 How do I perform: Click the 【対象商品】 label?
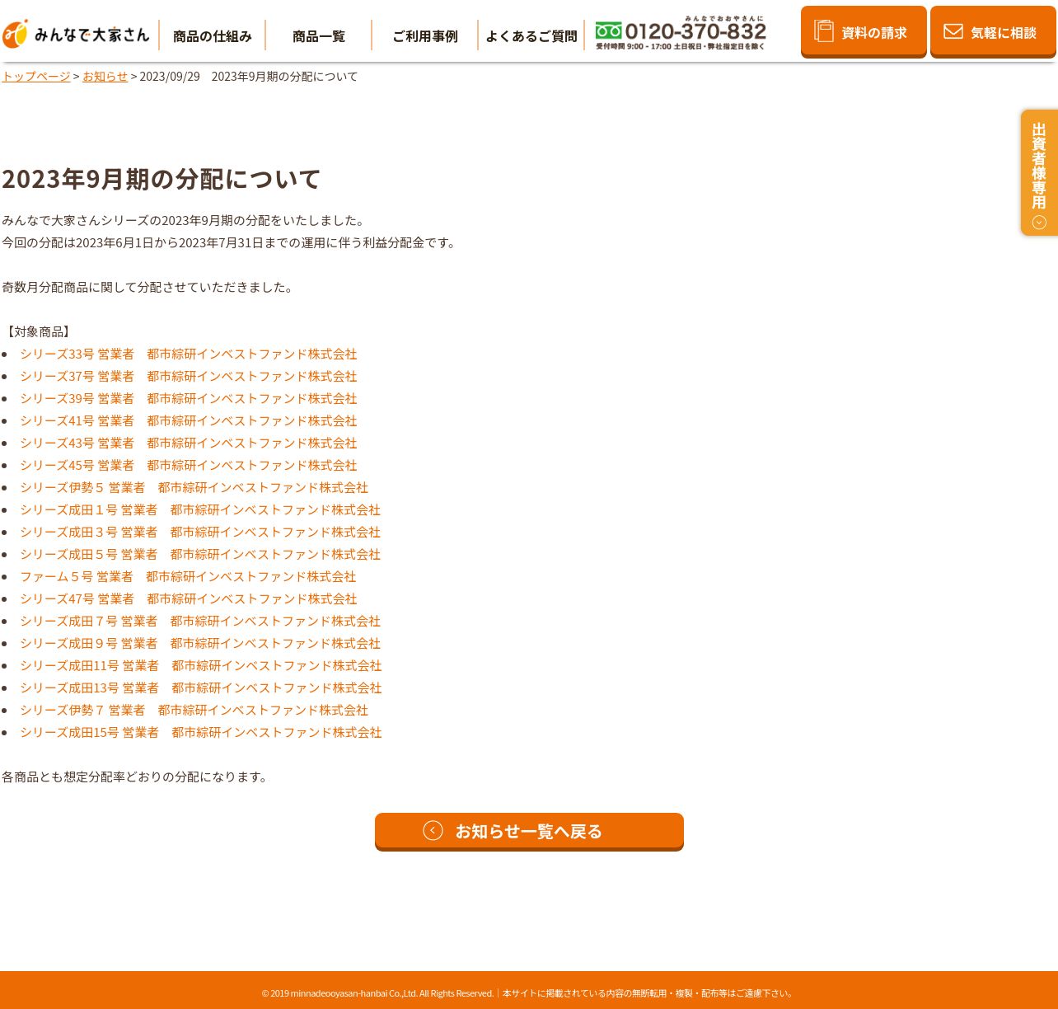point(38,331)
